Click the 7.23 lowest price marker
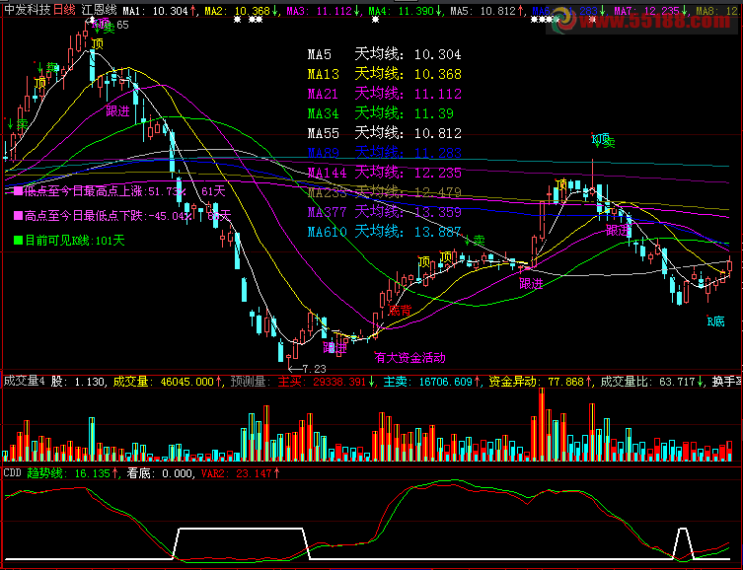This screenshot has width=743, height=570. click(x=307, y=368)
